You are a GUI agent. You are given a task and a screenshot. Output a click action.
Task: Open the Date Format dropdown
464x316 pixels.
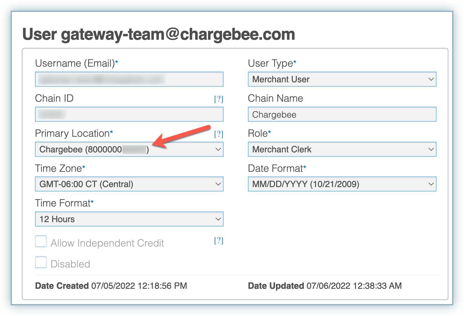click(x=342, y=184)
